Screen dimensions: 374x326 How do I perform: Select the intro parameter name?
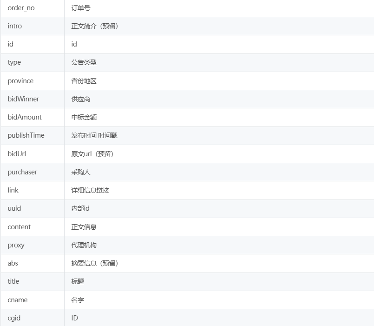pos(15,26)
